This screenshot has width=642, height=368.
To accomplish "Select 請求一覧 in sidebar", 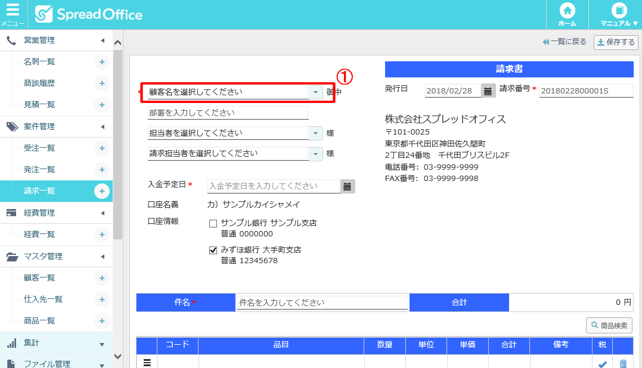I will pyautogui.click(x=39, y=191).
